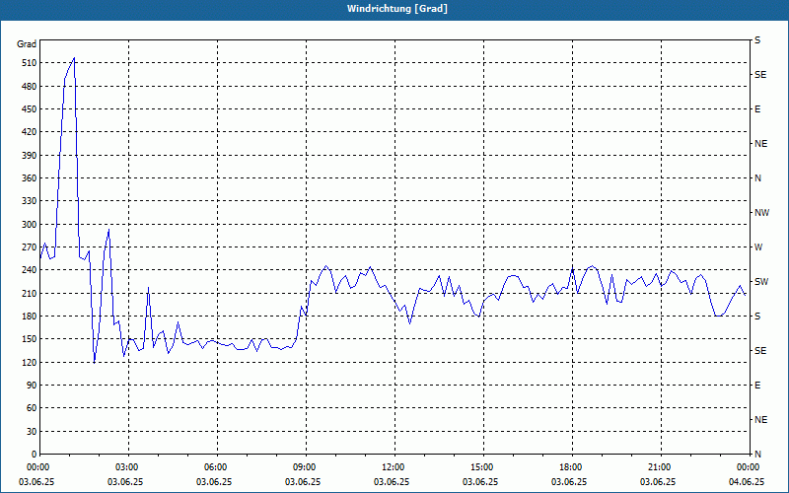Select the 510 y-axis value

pyautogui.click(x=30, y=63)
